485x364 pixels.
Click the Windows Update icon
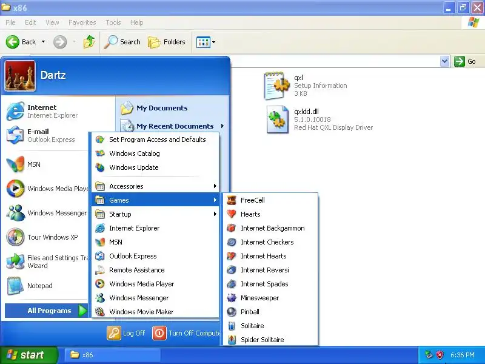99,167
